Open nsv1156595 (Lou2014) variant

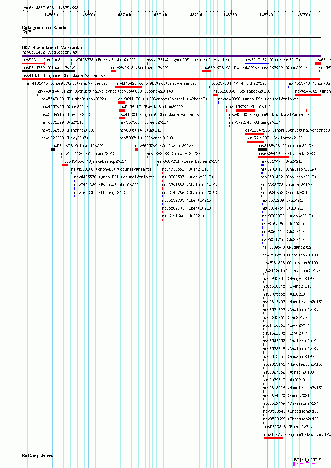248,107
